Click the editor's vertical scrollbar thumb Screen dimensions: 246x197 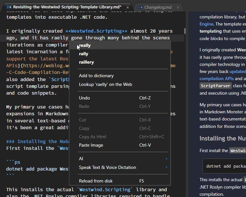point(185,31)
